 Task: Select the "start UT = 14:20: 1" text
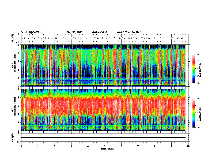tap(129, 32)
